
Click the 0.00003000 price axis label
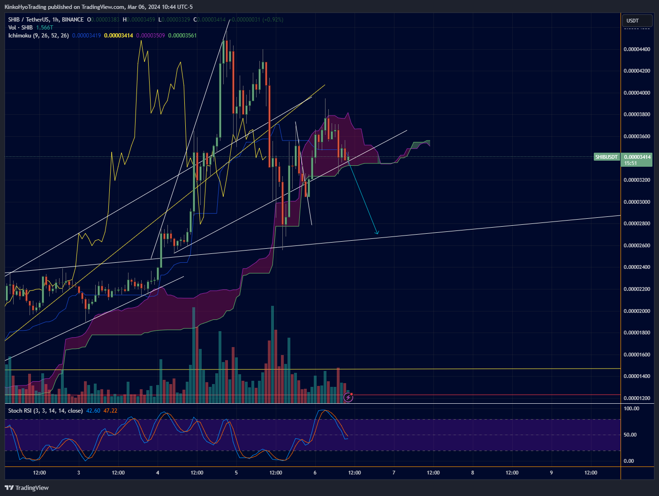pos(637,202)
